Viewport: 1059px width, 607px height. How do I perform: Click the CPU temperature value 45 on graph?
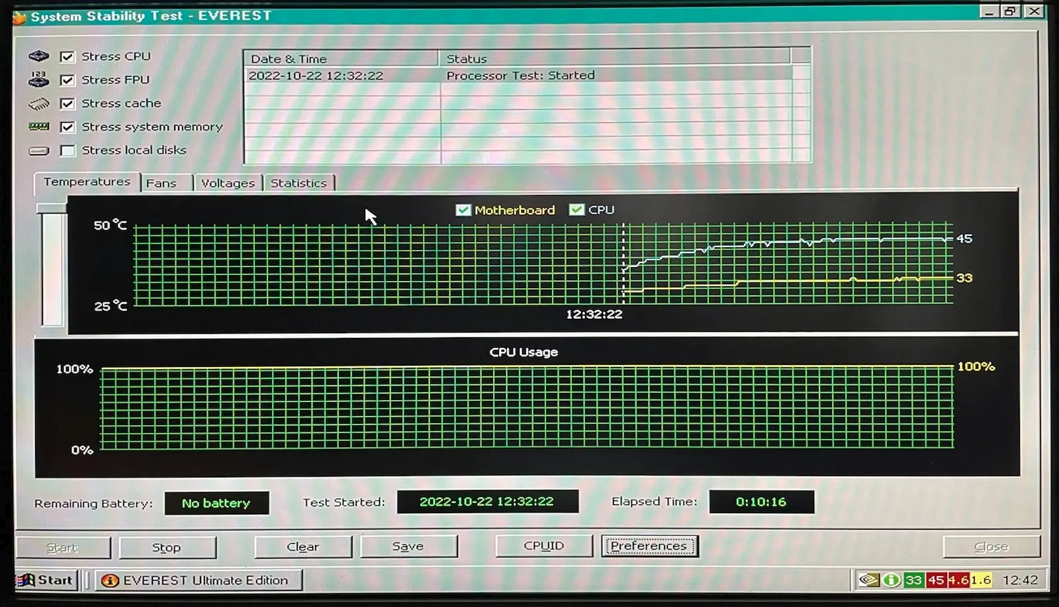point(964,239)
